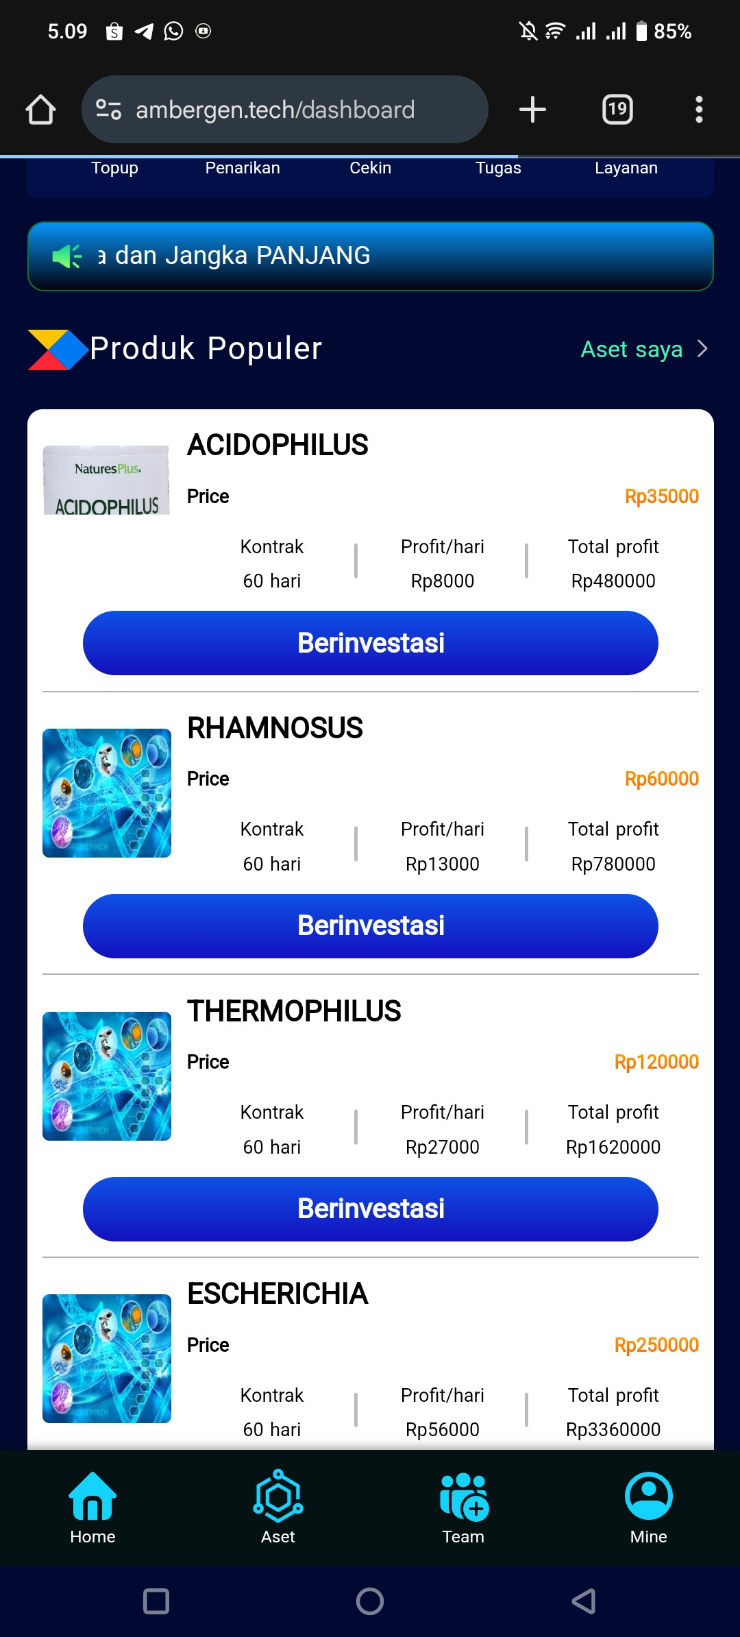This screenshot has height=1637, width=740.
Task: Open the Team icon in bottom bar
Action: pos(463,1496)
